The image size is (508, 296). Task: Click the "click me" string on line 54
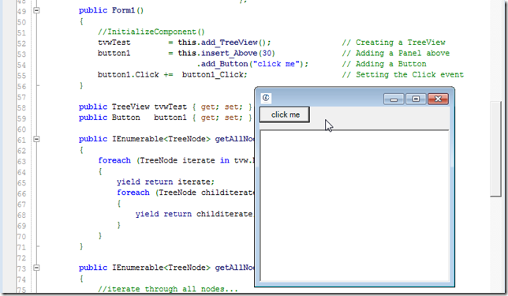click(x=276, y=64)
